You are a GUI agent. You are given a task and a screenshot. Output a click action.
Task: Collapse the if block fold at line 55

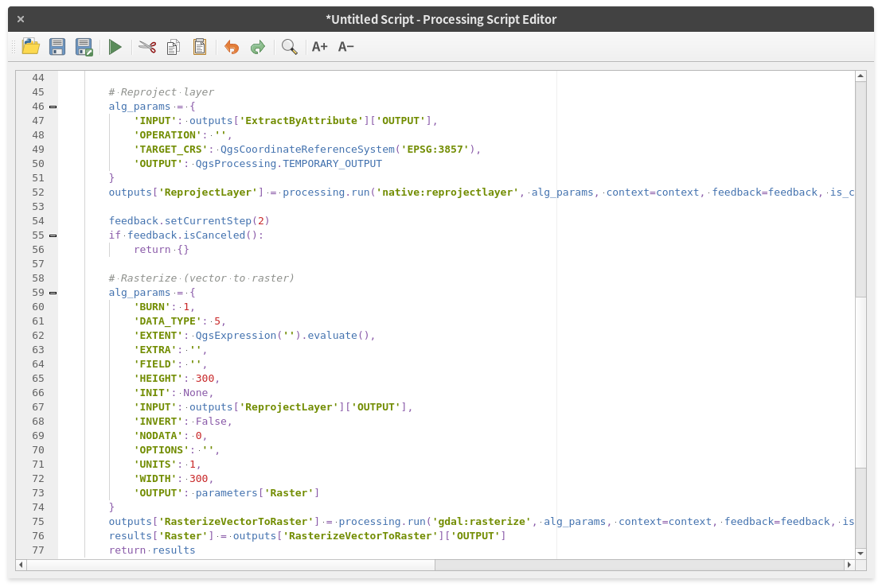pyautogui.click(x=53, y=235)
